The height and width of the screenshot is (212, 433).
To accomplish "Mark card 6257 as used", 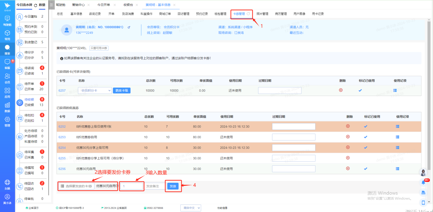I will [x=360, y=90].
